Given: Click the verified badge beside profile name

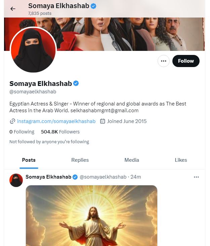Looking at the screenshot, I should 76,83.
